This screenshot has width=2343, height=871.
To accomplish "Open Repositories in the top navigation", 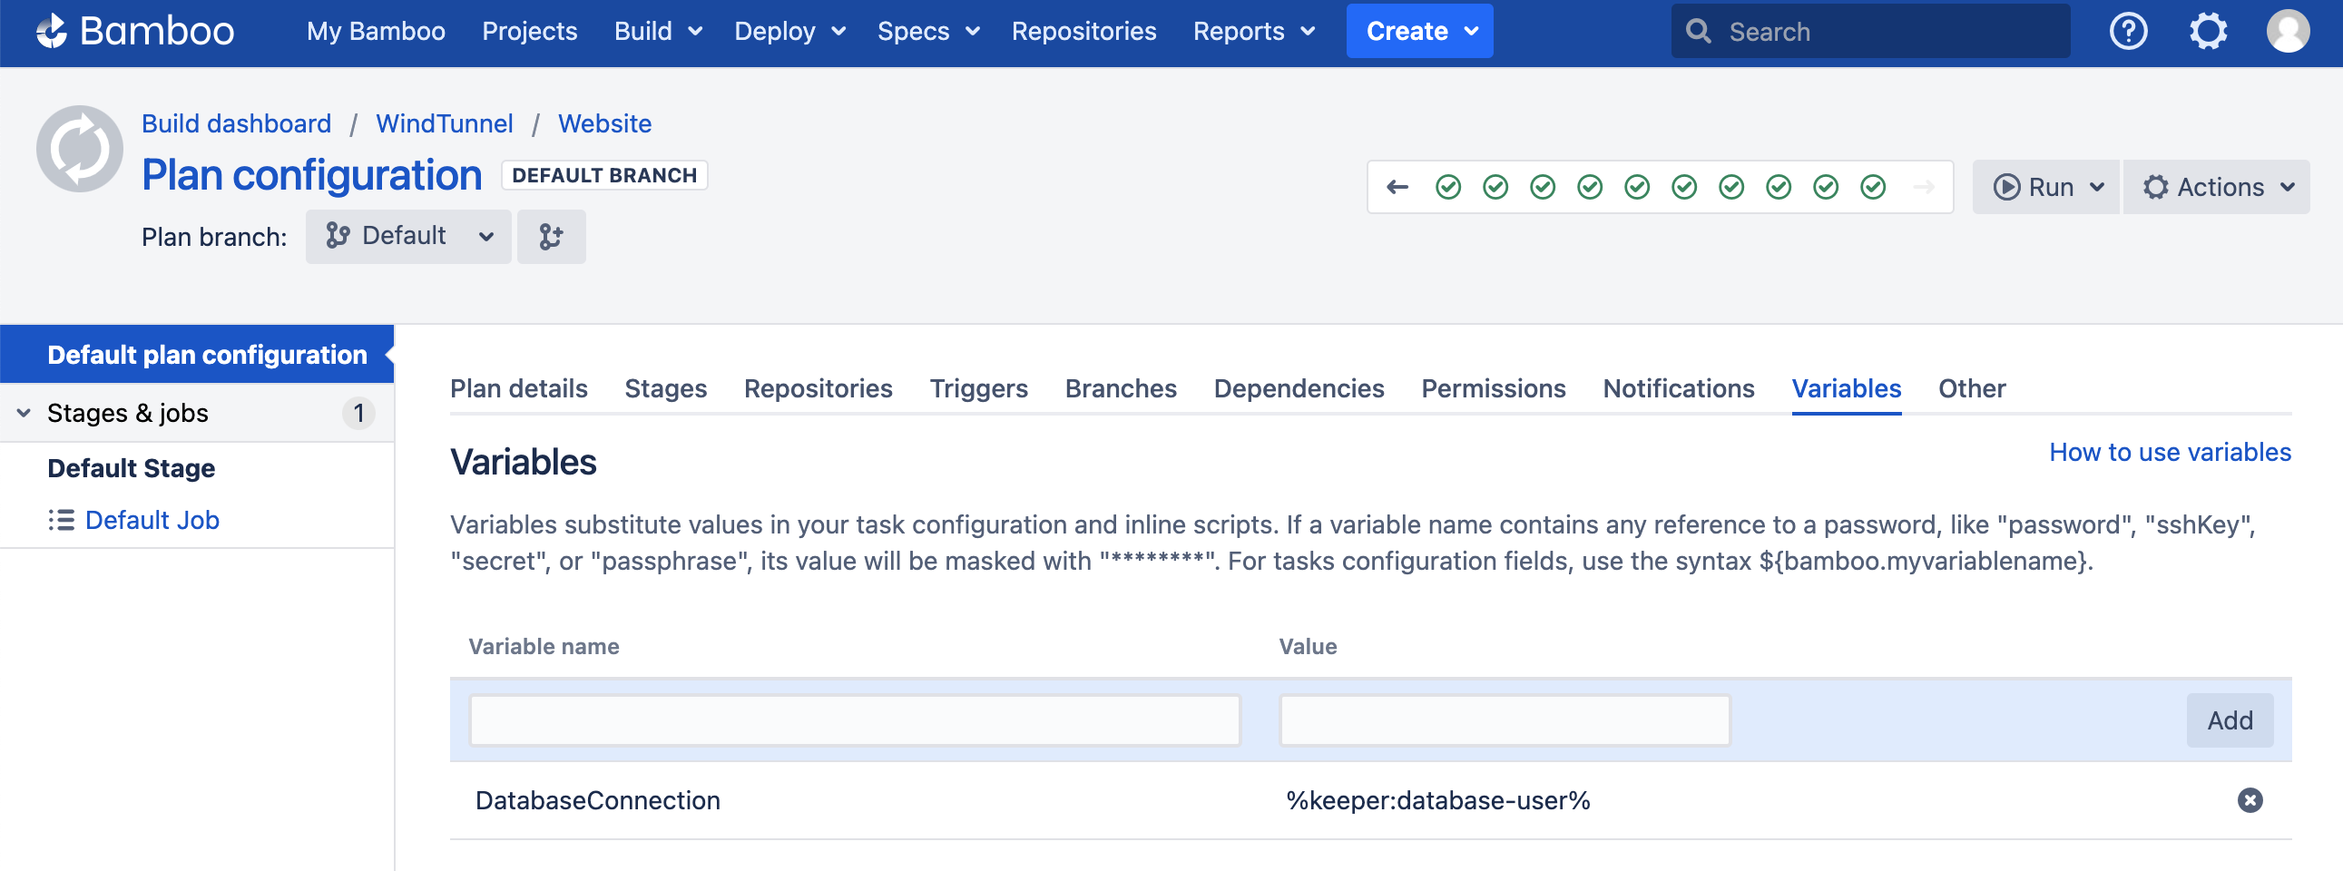I will click(x=1083, y=31).
